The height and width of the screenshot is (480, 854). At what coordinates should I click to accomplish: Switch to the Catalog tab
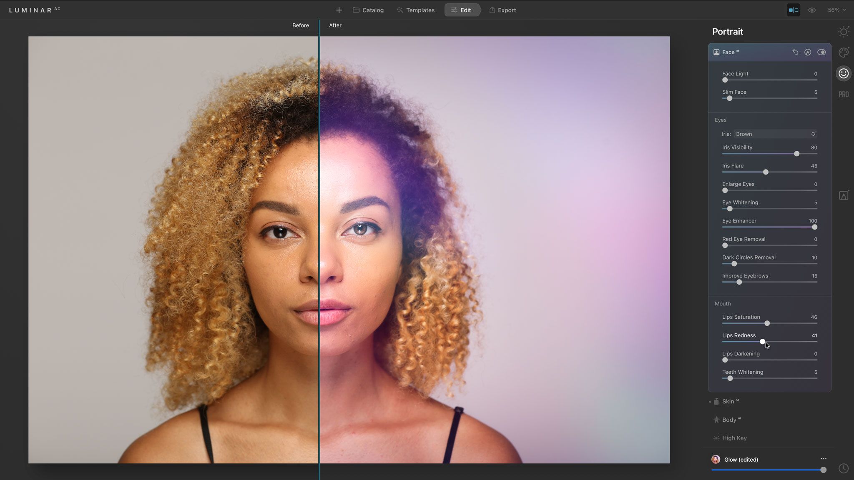point(368,10)
